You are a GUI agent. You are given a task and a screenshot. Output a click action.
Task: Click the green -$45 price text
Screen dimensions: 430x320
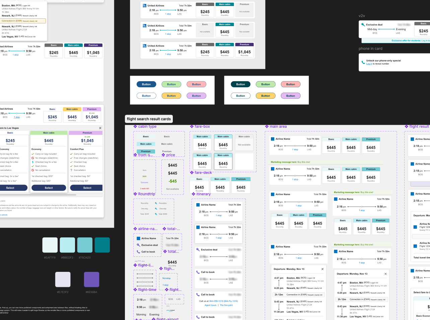pos(172,181)
